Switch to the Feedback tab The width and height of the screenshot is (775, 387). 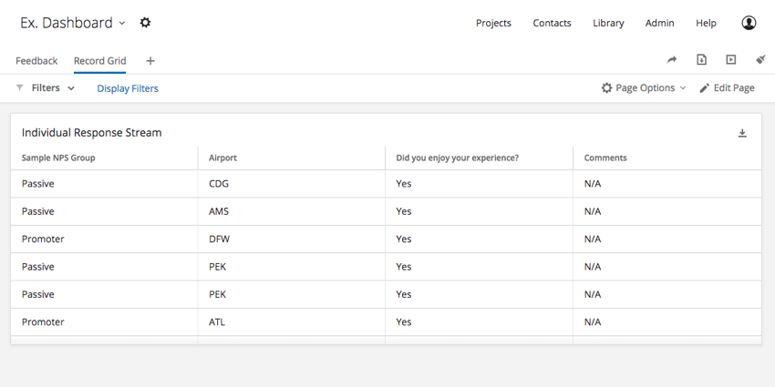click(x=36, y=61)
